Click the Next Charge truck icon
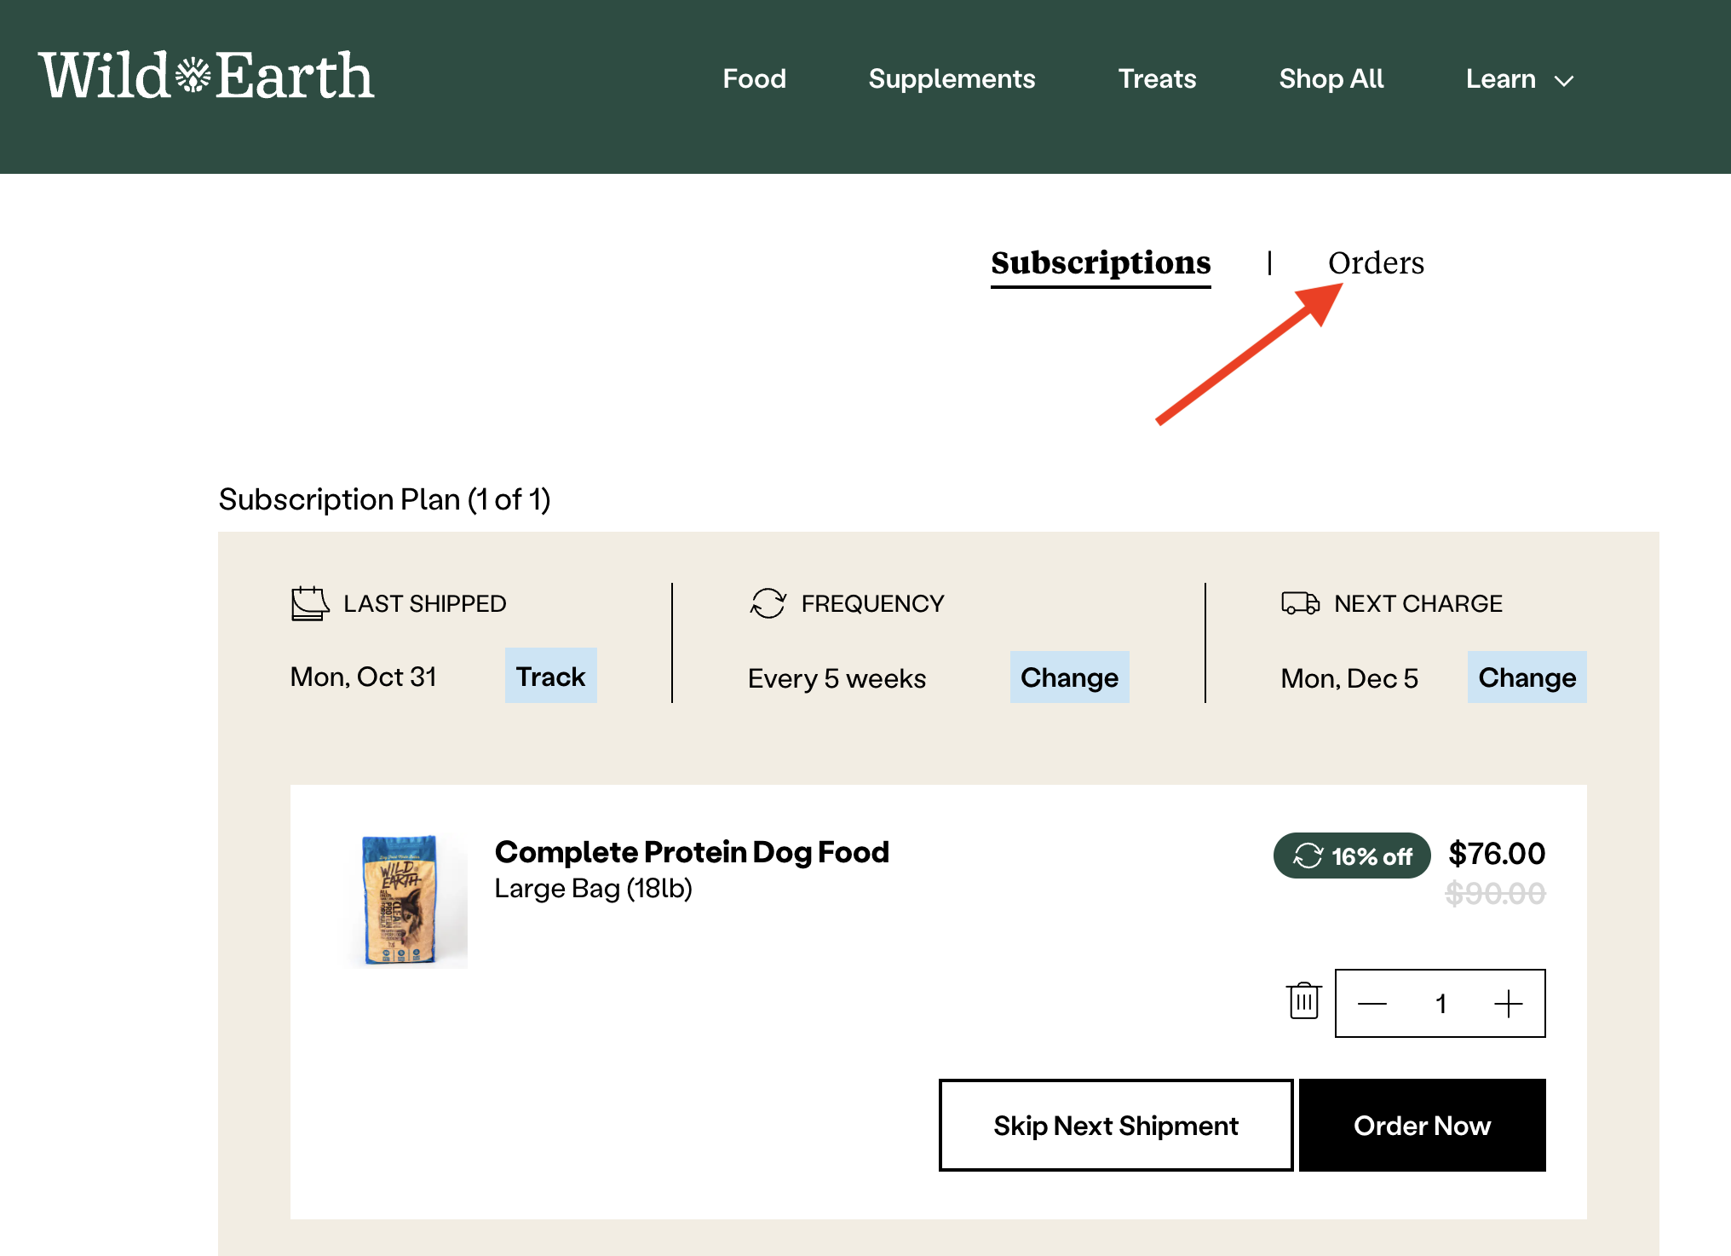The image size is (1731, 1256). click(1300, 603)
